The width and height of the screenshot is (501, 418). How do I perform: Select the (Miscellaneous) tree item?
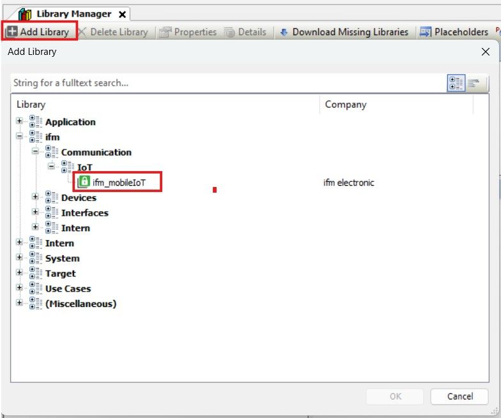tap(81, 304)
